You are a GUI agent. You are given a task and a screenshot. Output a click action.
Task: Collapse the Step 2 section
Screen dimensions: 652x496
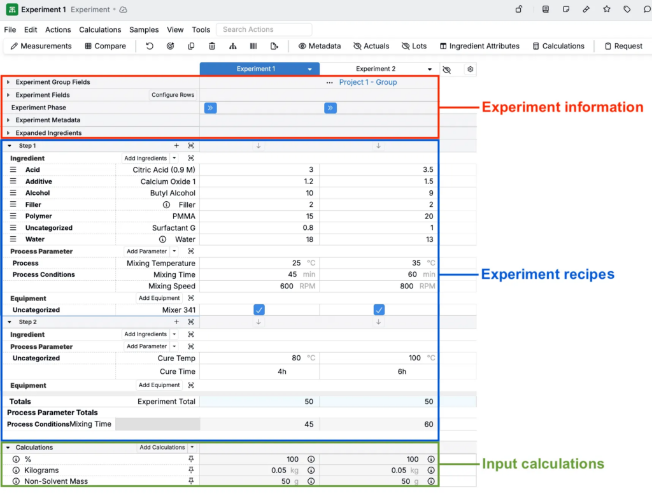pos(10,322)
